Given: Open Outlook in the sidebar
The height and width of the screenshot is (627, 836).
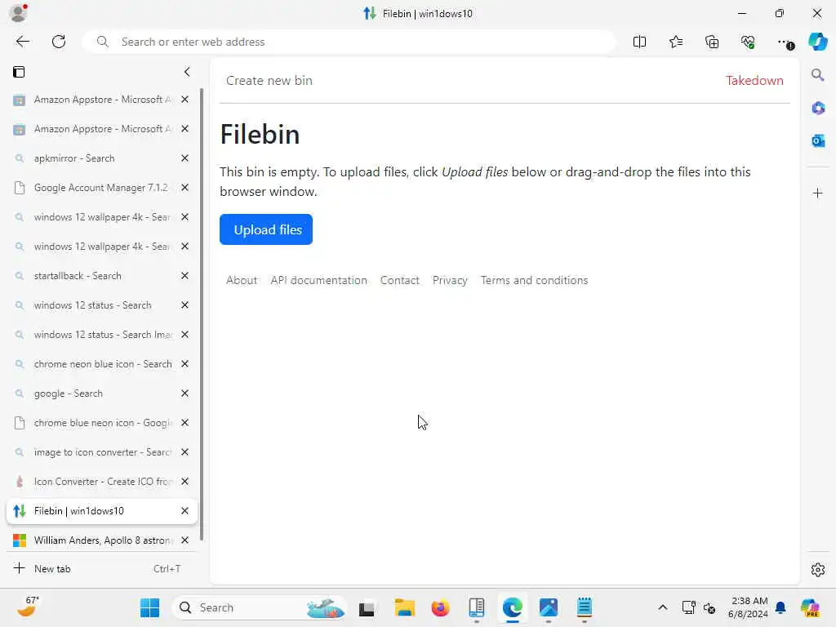Looking at the screenshot, I should pyautogui.click(x=818, y=140).
